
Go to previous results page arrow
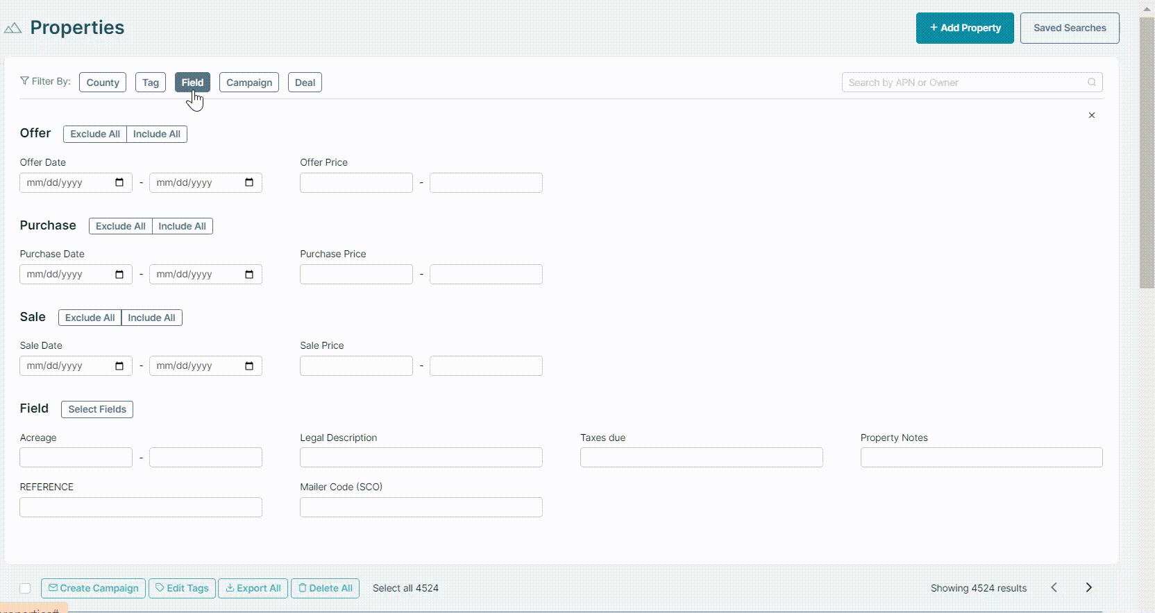(x=1054, y=587)
